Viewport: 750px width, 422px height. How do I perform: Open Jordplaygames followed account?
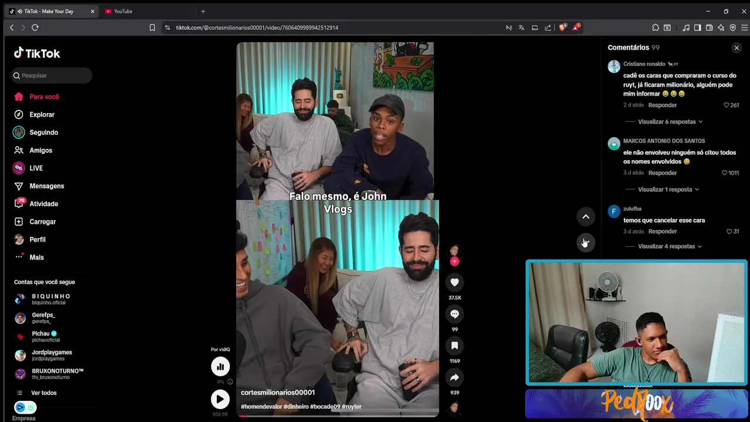[x=43, y=356]
